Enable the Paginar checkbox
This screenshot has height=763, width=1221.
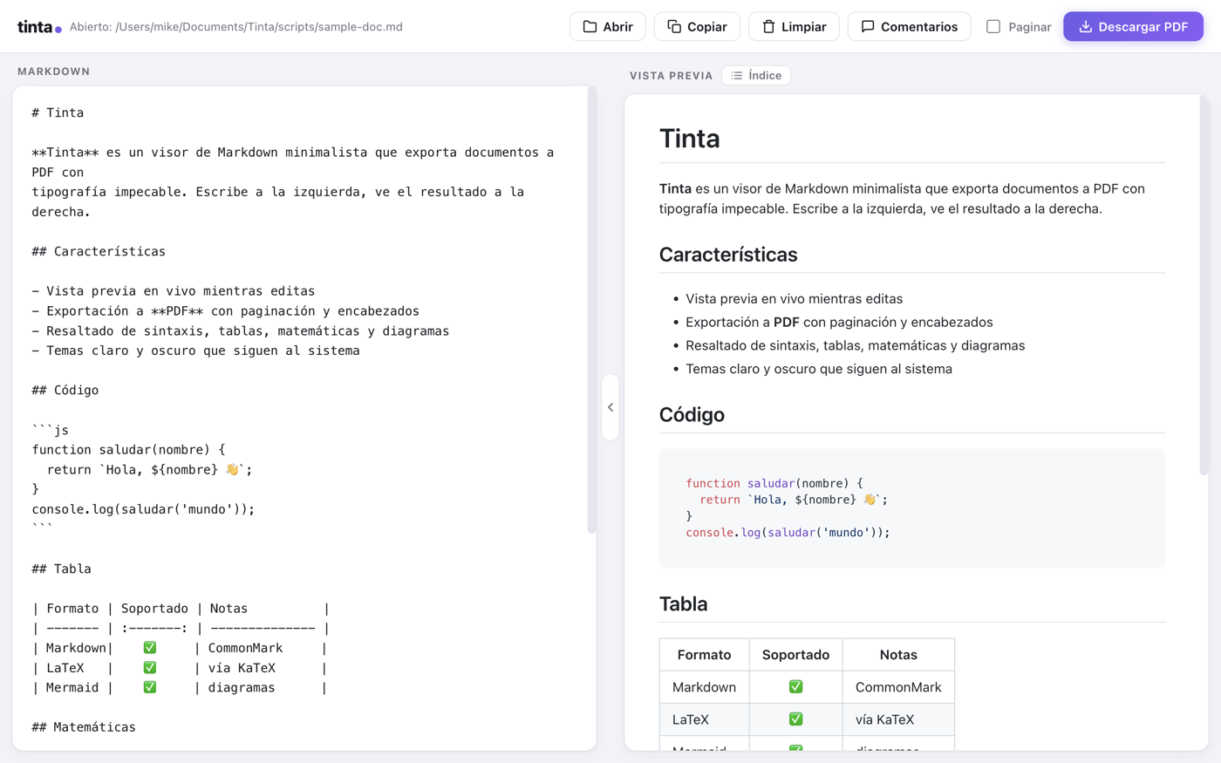993,26
